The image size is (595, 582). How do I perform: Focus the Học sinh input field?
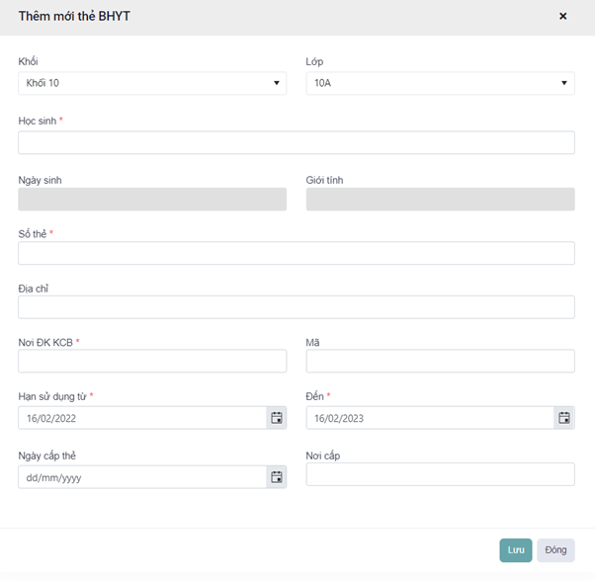(x=297, y=143)
